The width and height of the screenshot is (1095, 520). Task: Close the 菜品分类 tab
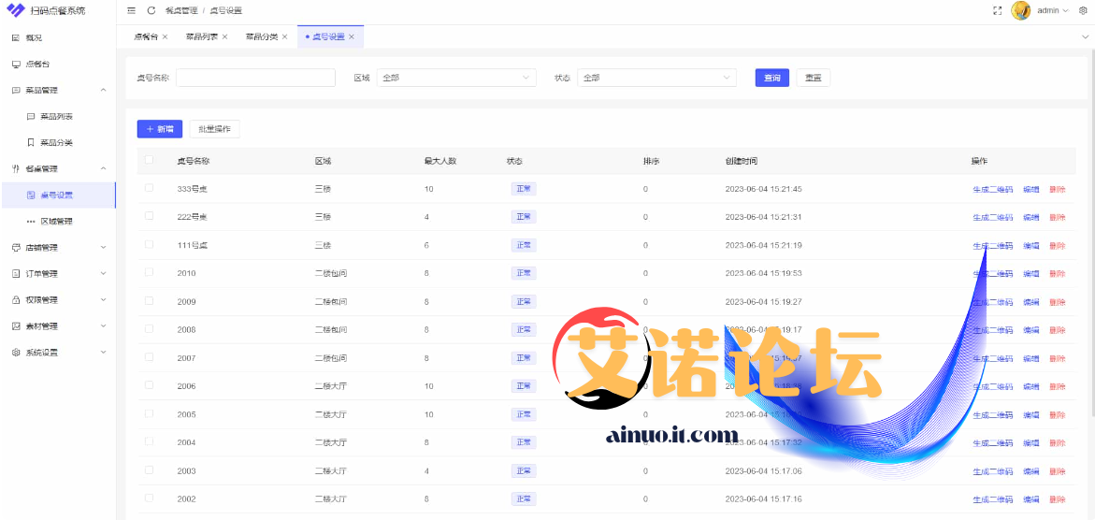[x=285, y=36]
